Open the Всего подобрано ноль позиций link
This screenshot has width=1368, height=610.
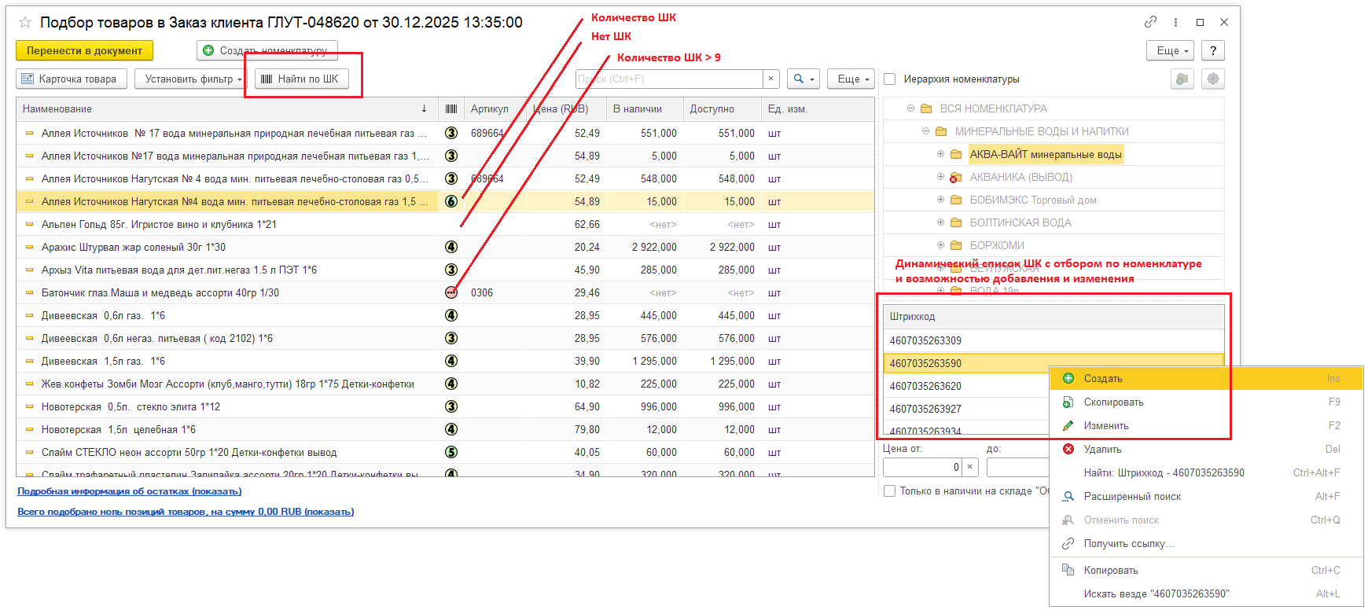(186, 512)
